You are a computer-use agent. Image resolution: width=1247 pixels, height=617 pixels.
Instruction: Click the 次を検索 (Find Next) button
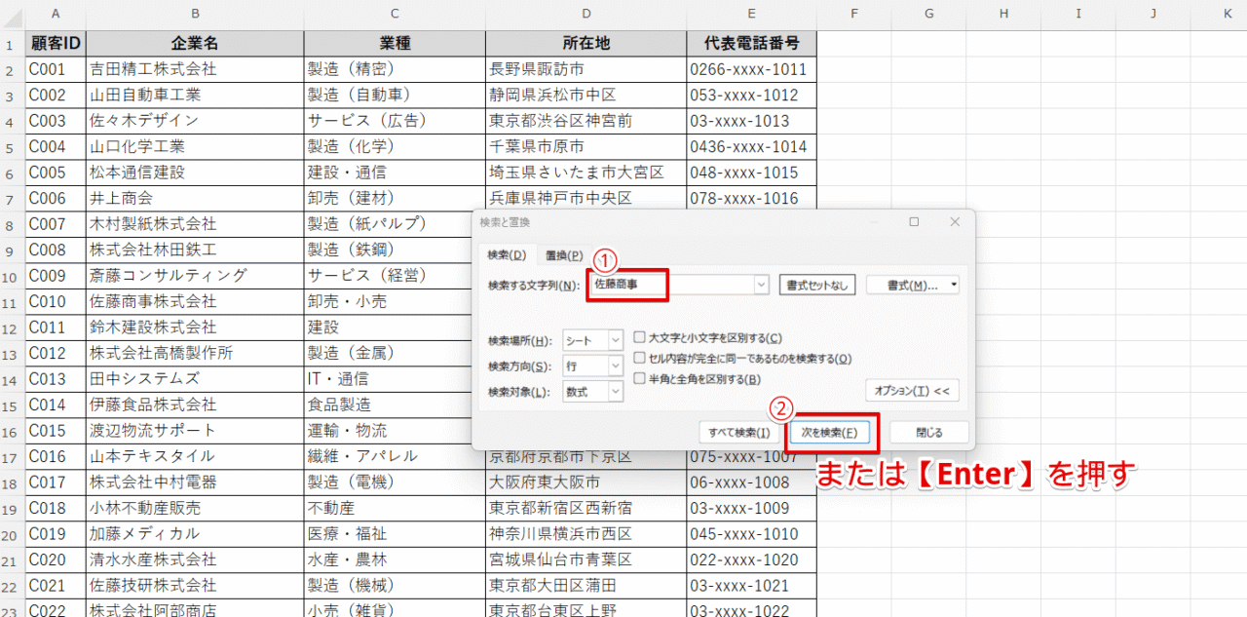[x=829, y=432]
